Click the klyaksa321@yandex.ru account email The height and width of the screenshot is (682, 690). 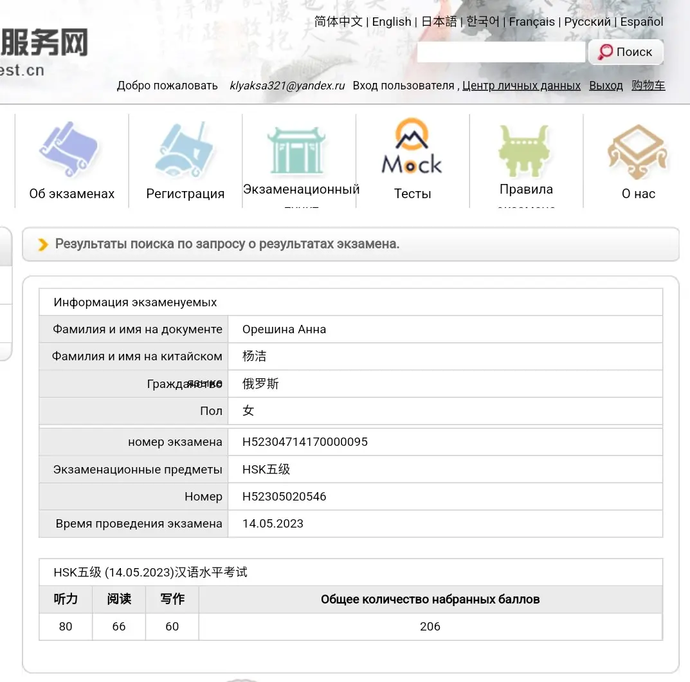click(x=287, y=86)
